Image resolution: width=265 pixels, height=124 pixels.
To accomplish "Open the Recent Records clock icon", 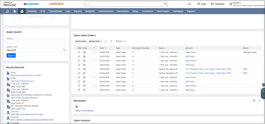I will (x=7, y=11).
